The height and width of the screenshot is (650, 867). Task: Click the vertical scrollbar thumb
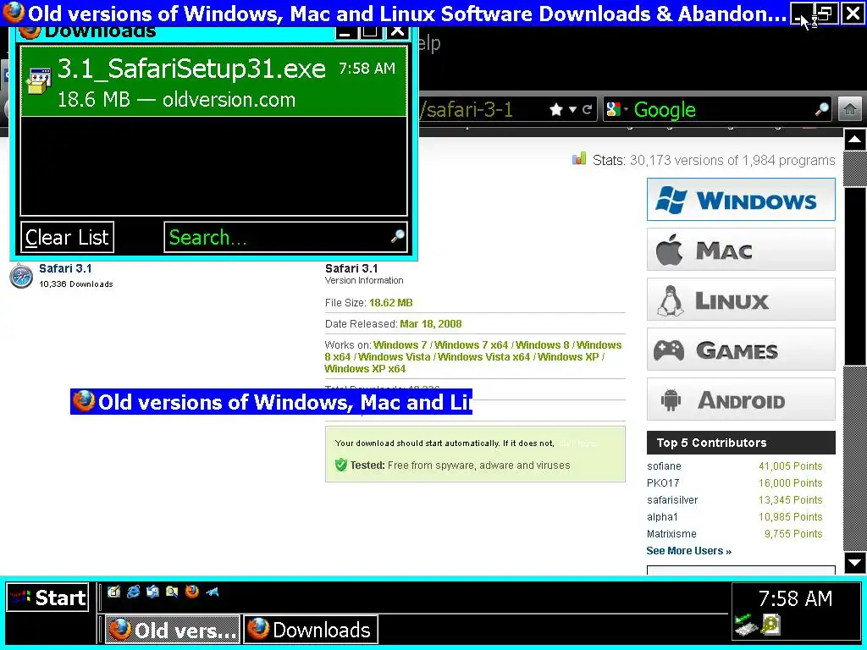tap(854, 277)
